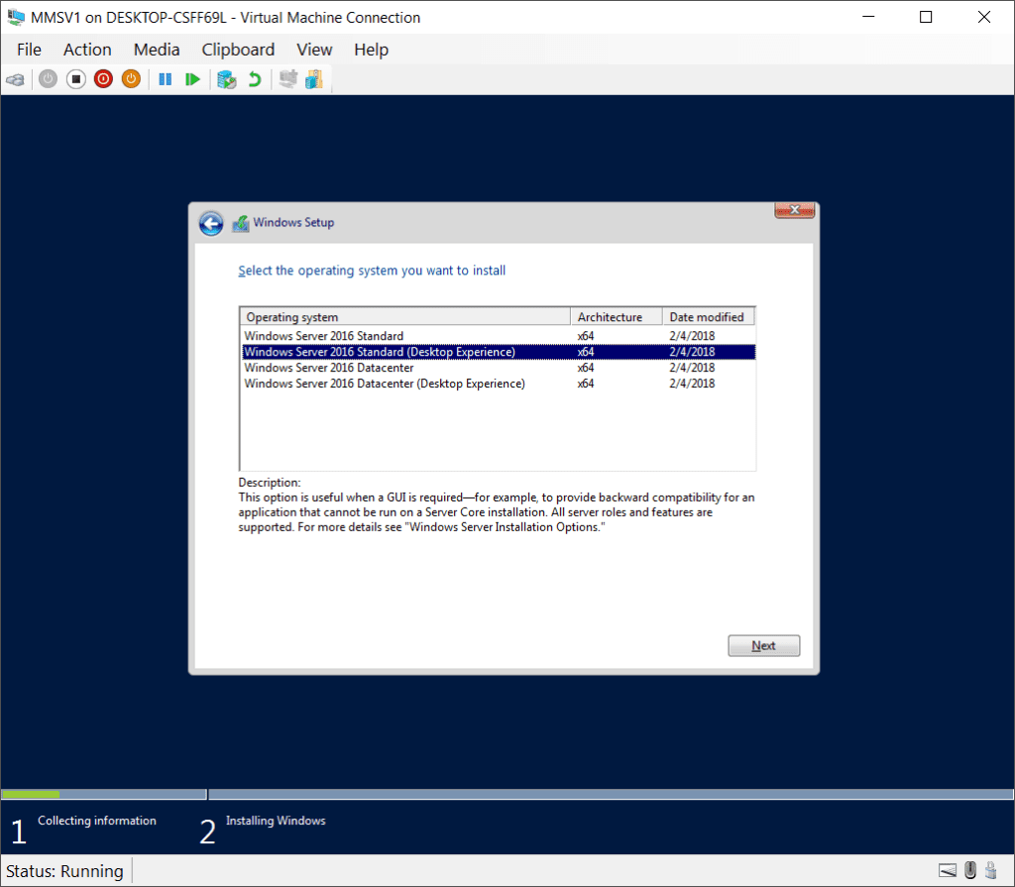1015x887 pixels.
Task: Click the VM window title icon
Action: 16,18
